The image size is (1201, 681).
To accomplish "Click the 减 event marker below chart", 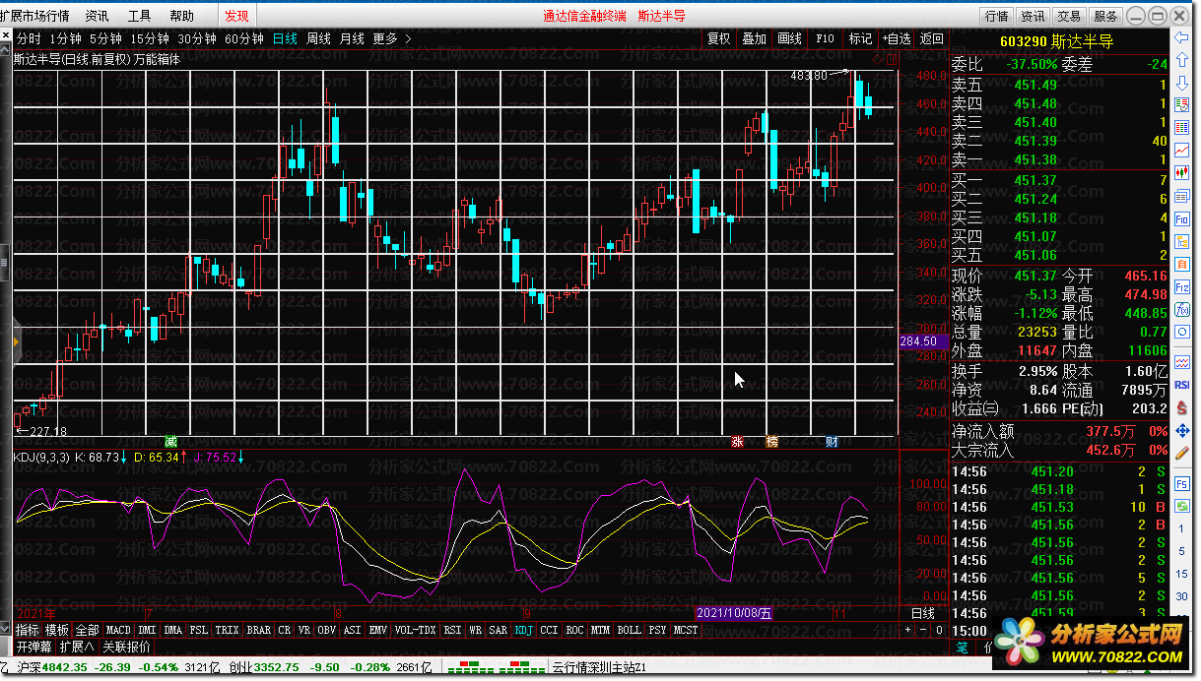I will [x=171, y=442].
